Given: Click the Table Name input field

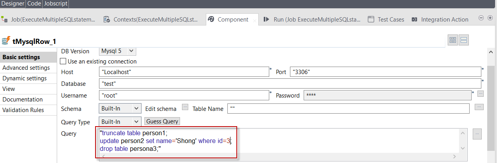Looking at the screenshot, I should point(348,109).
